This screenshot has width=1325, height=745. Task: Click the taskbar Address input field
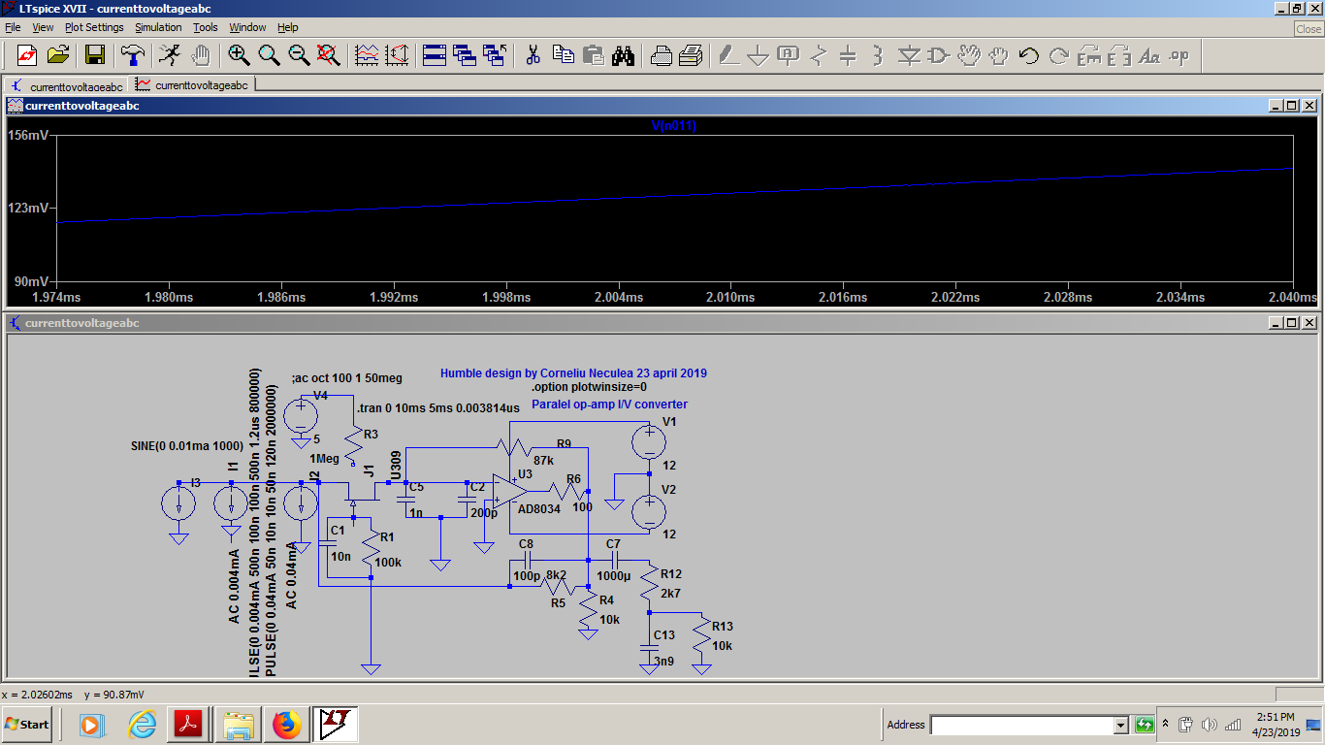click(x=1022, y=725)
